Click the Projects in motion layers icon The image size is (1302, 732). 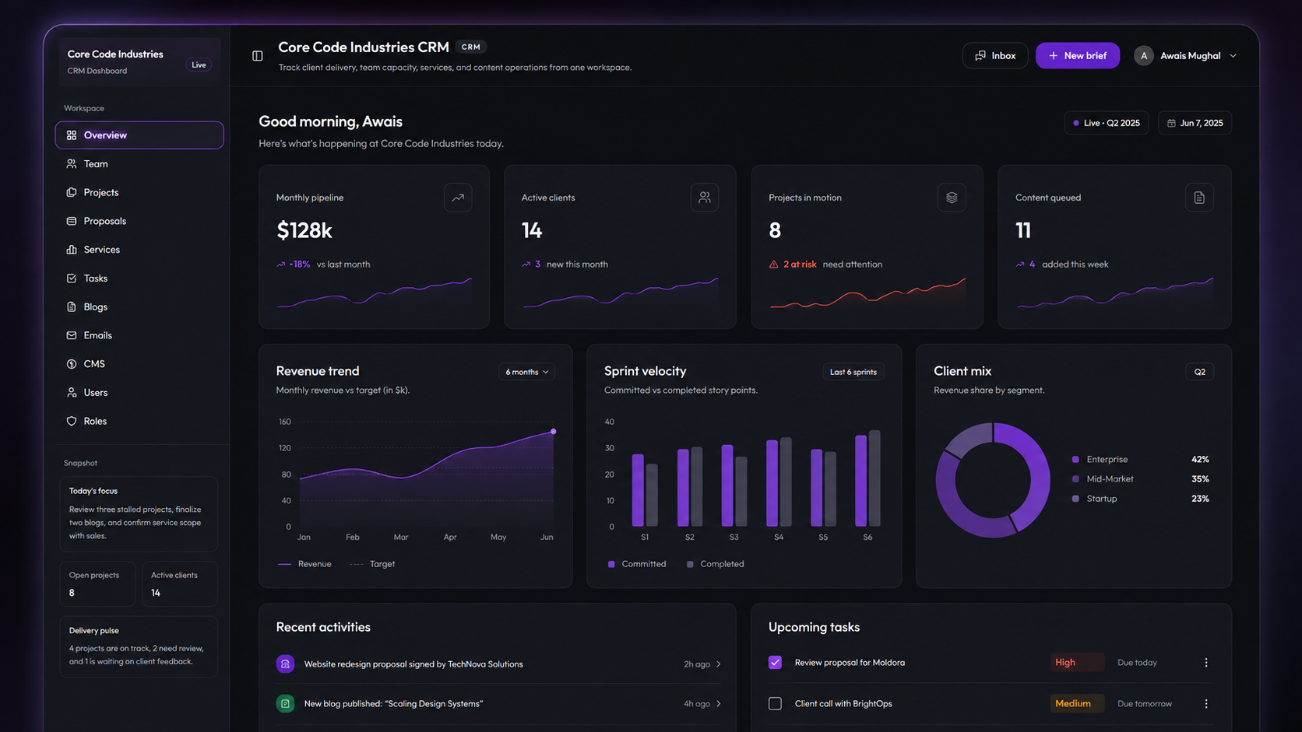(x=952, y=198)
